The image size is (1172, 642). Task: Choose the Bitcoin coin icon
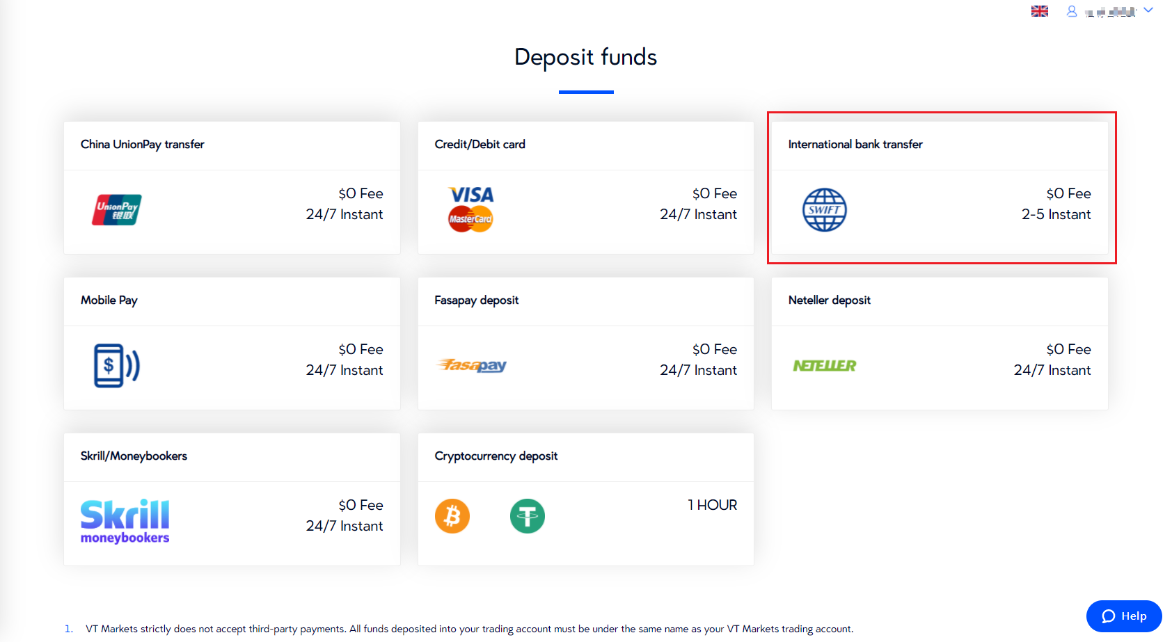tap(452, 516)
